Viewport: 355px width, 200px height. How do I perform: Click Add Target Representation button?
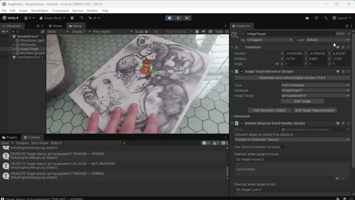click(x=315, y=110)
